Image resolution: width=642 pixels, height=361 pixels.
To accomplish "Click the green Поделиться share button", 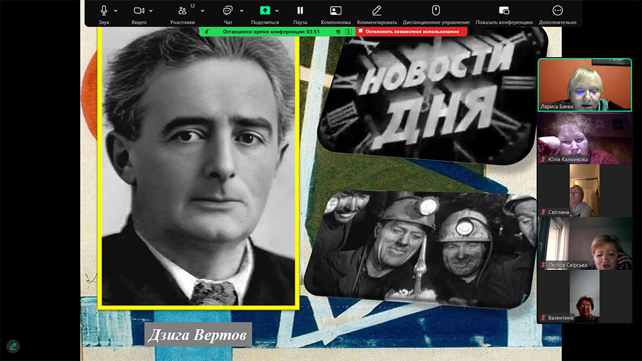I will 265,11.
